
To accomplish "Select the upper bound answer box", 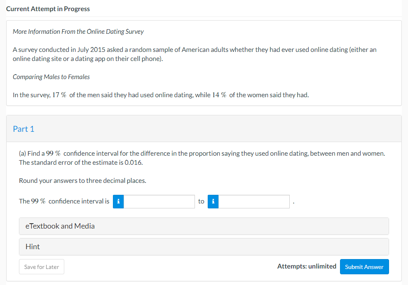I will coord(254,201).
